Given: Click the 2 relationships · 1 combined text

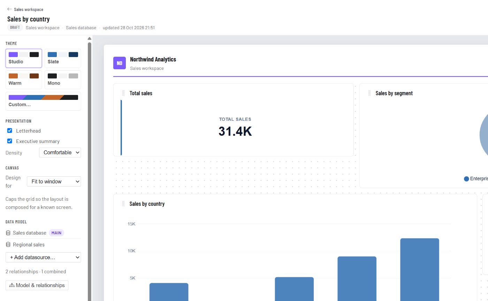Looking at the screenshot, I should pyautogui.click(x=36, y=271).
